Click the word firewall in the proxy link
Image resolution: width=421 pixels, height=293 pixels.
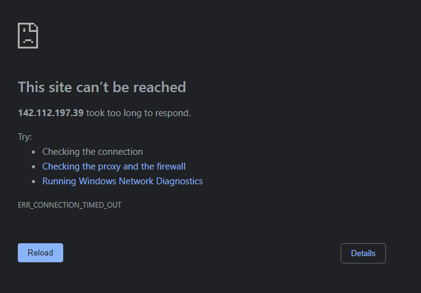tap(171, 166)
